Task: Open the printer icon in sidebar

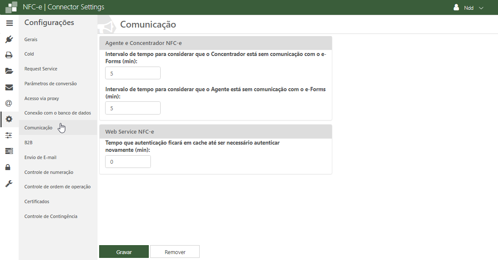Action: click(9, 55)
